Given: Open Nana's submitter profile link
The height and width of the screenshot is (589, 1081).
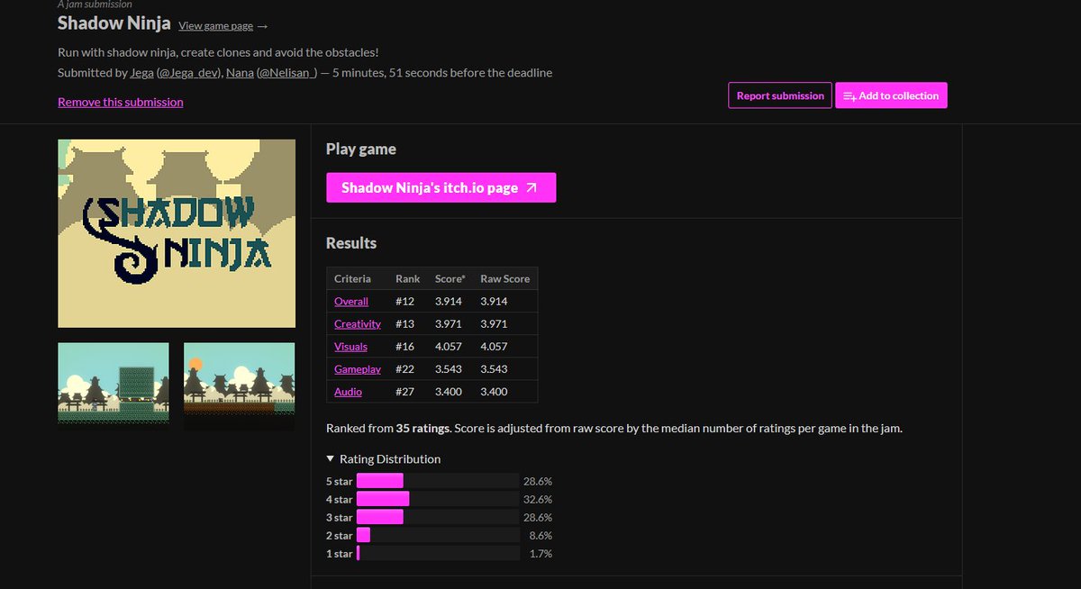Looking at the screenshot, I should coord(240,72).
